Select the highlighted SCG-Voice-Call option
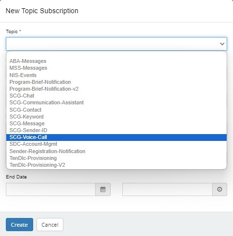Image resolution: width=233 pixels, height=236 pixels. (x=116, y=138)
